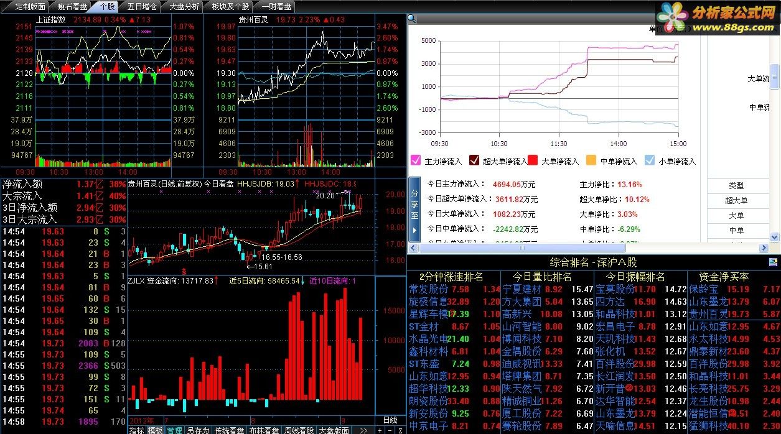The image size is (781, 434).
Task: Switch to the 板块及个股 tab
Action: click(x=230, y=7)
